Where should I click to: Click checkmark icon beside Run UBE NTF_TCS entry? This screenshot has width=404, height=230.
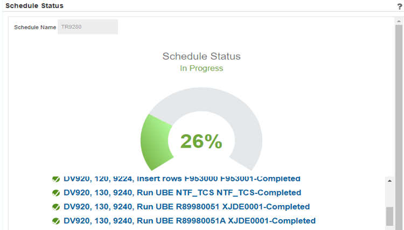(x=56, y=193)
